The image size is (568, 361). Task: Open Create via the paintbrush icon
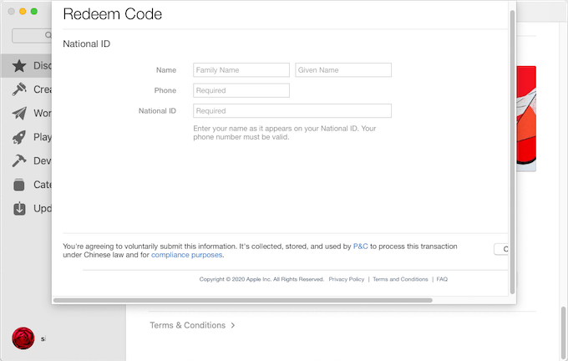pos(19,89)
